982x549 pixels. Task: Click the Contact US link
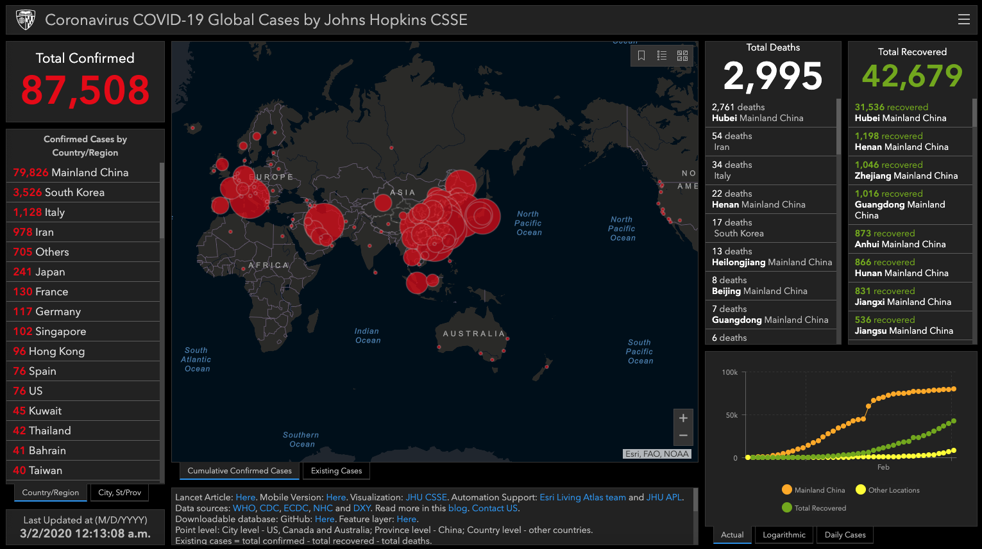point(495,508)
